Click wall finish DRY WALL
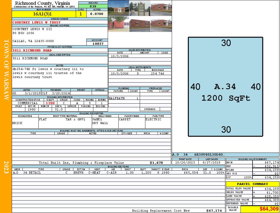Viewport: 280px width, 213px height. (x=100, y=123)
